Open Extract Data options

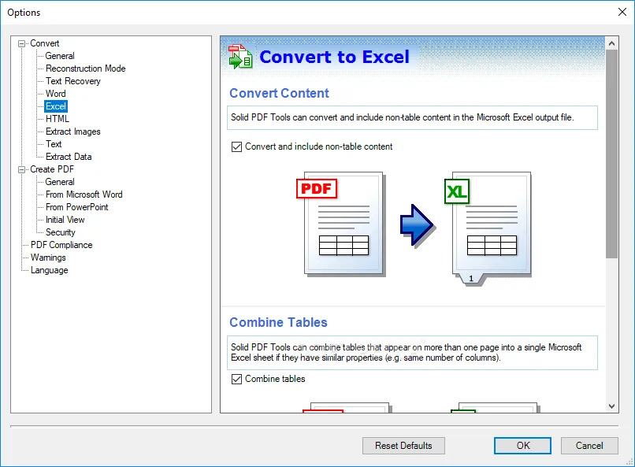[69, 157]
